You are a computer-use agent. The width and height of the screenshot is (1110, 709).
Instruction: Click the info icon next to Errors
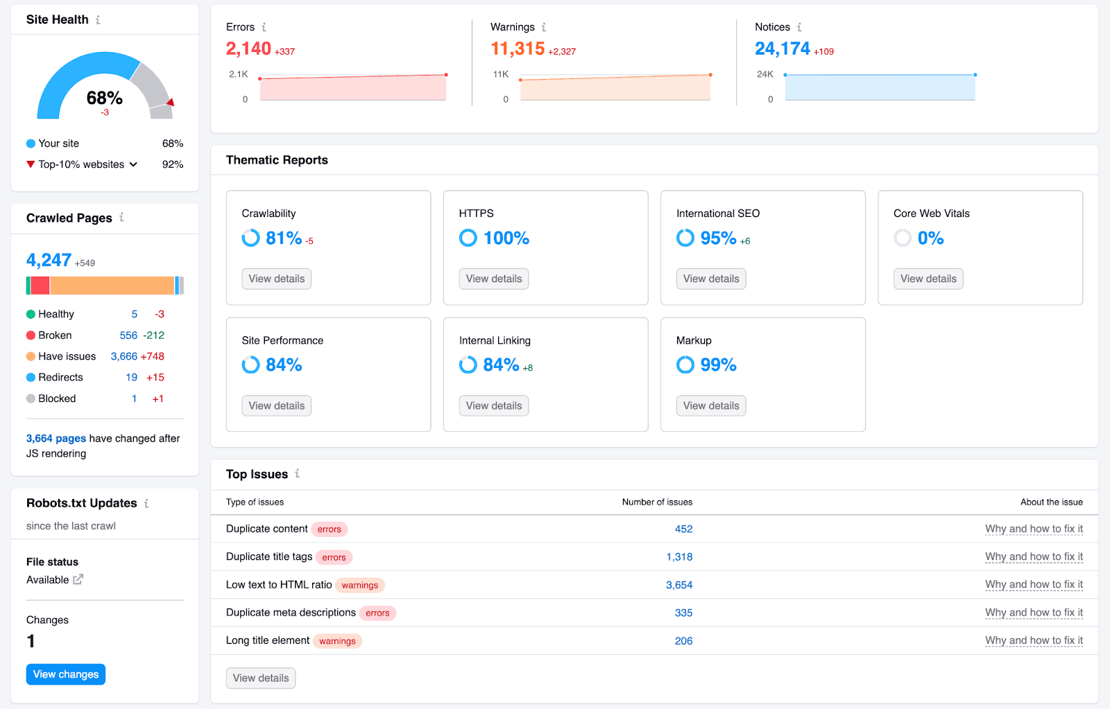click(x=264, y=27)
